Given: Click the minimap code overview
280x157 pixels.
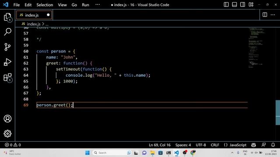Looking at the screenshot, I should click(257, 48).
